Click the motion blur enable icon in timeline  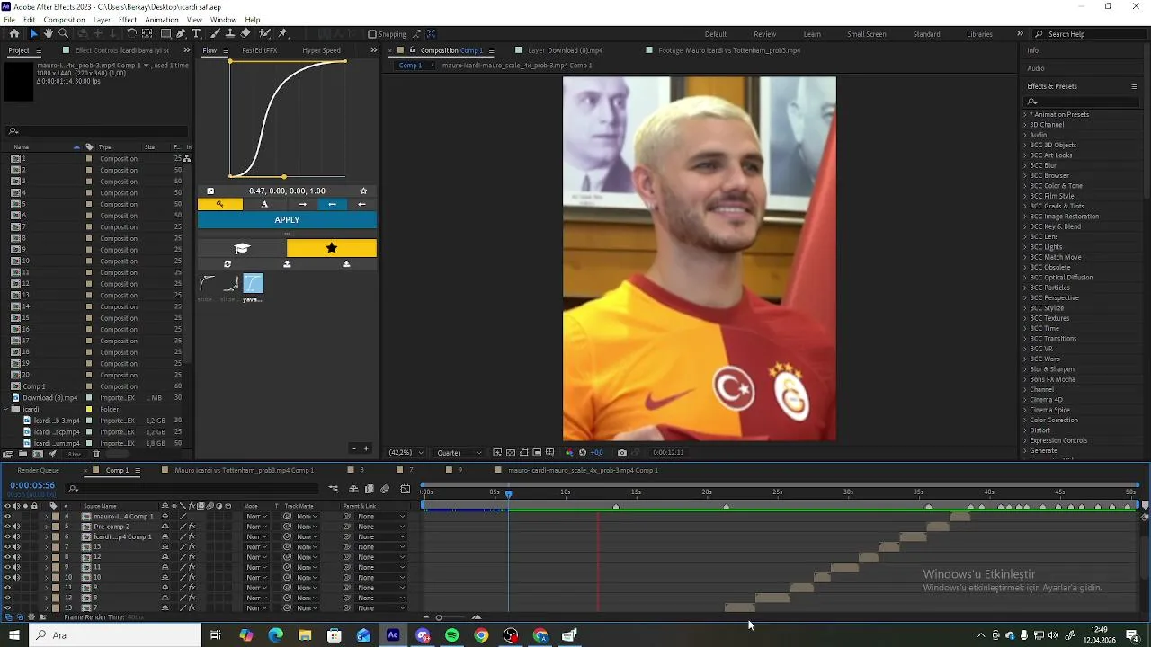(385, 489)
